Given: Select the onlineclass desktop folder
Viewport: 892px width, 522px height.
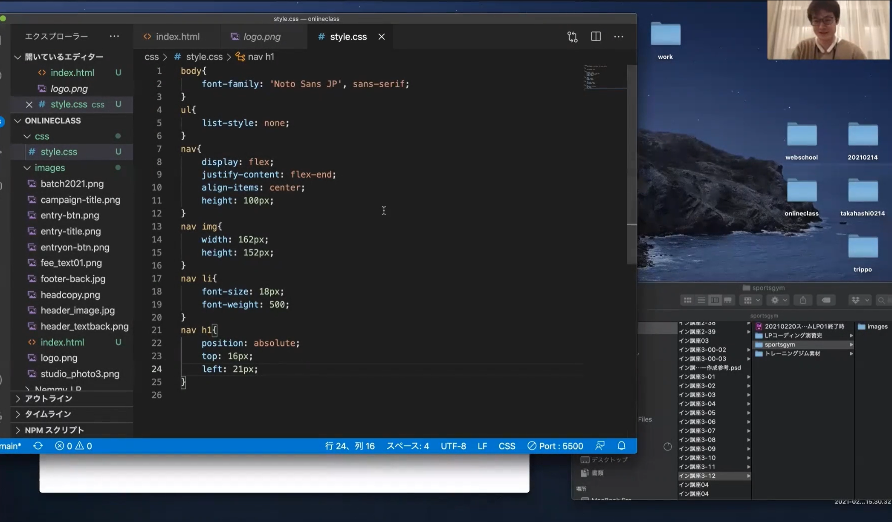Looking at the screenshot, I should tap(801, 197).
